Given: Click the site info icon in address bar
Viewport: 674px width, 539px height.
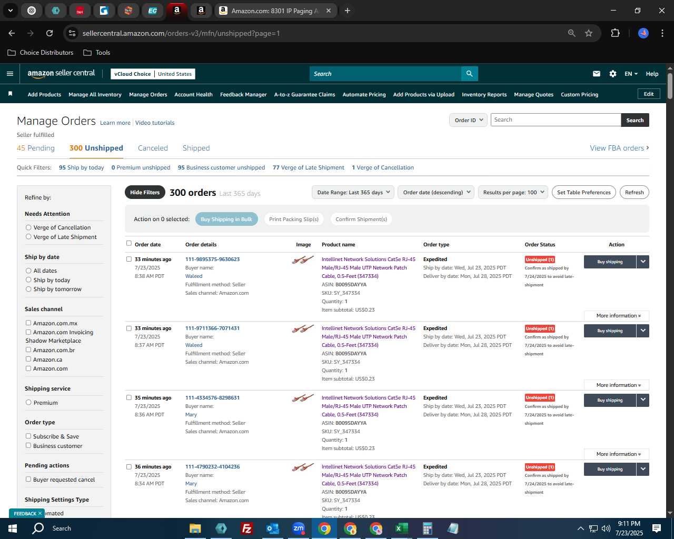Looking at the screenshot, I should pyautogui.click(x=72, y=33).
